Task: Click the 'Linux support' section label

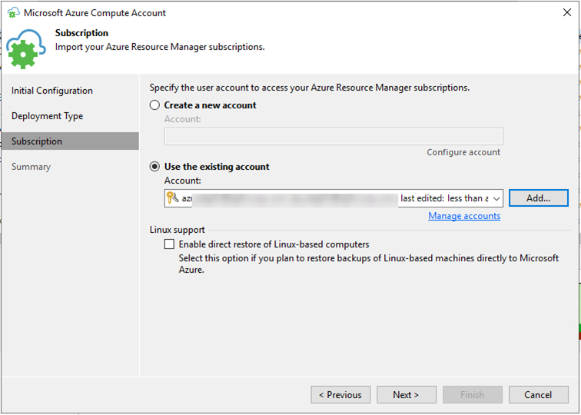Action: [177, 230]
